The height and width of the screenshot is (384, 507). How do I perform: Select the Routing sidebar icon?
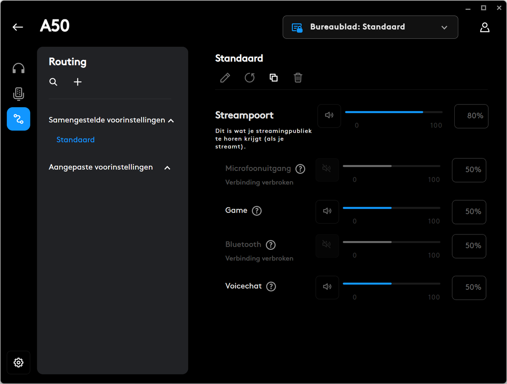tap(19, 119)
